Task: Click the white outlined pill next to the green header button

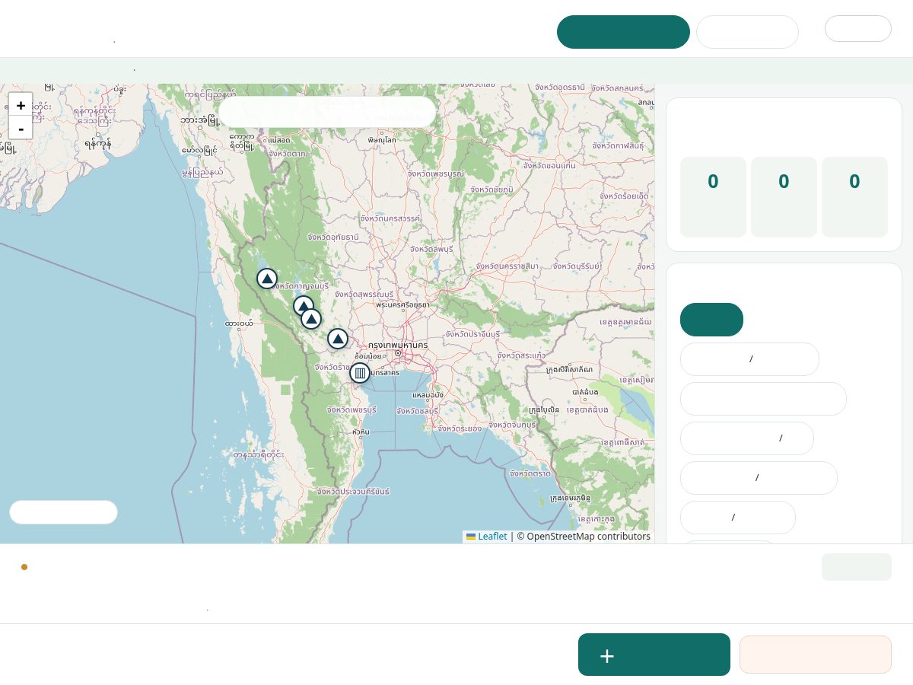Action: pyautogui.click(x=747, y=32)
